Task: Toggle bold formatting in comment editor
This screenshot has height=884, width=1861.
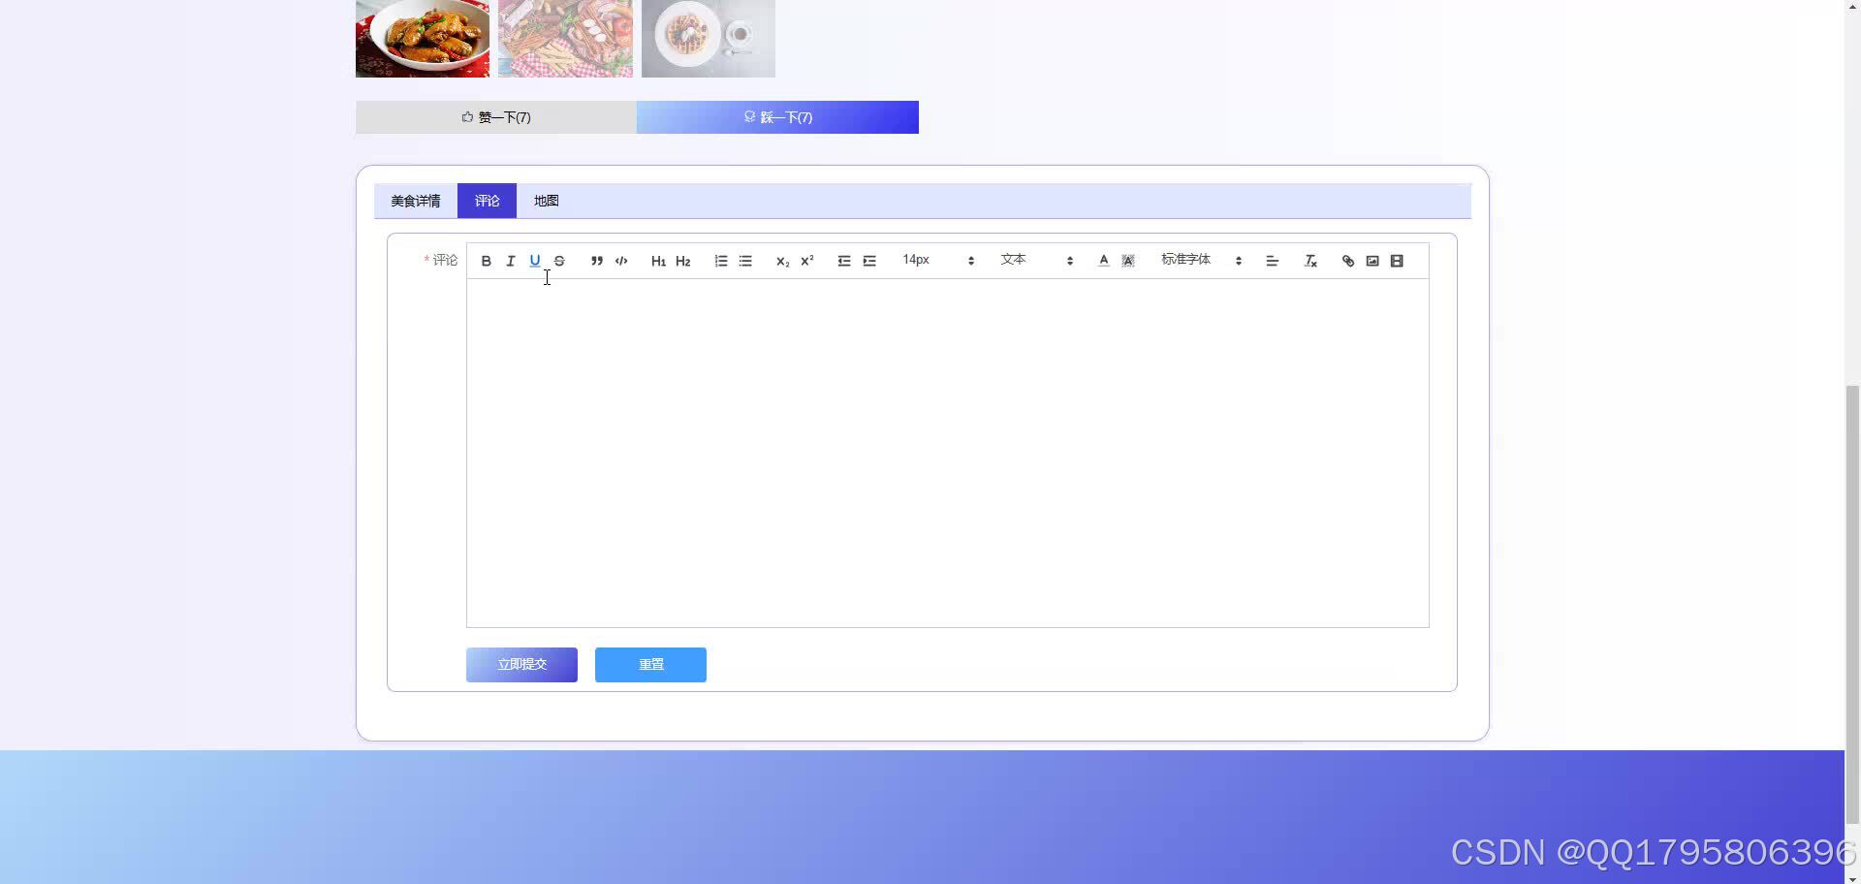Action: [x=486, y=261]
